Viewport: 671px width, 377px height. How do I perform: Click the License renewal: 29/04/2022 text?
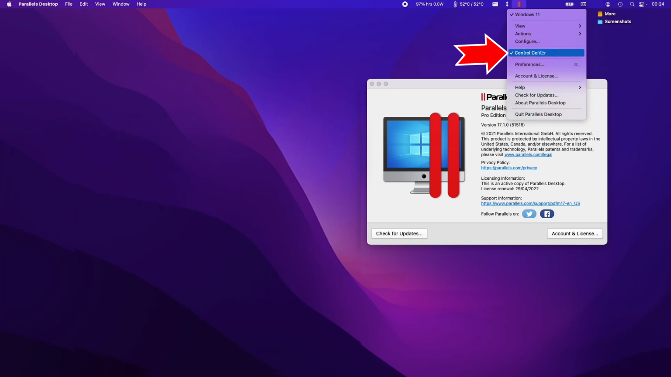(510, 189)
